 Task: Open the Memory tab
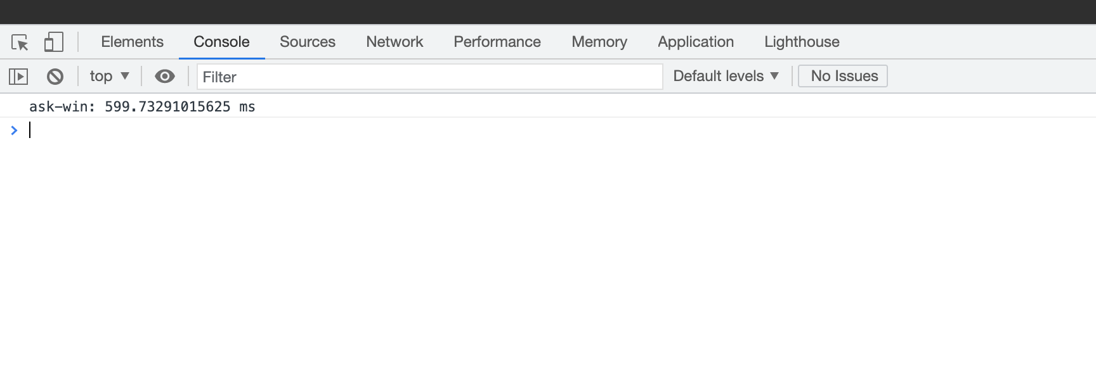coord(599,42)
